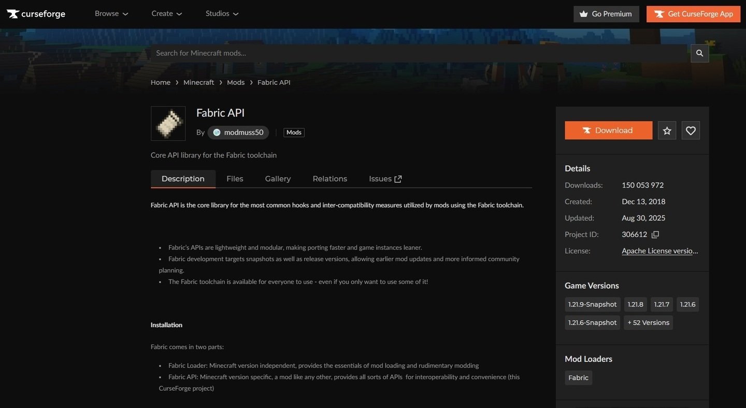The width and height of the screenshot is (746, 408).
Task: Click the Mods category tag
Action: click(x=294, y=133)
